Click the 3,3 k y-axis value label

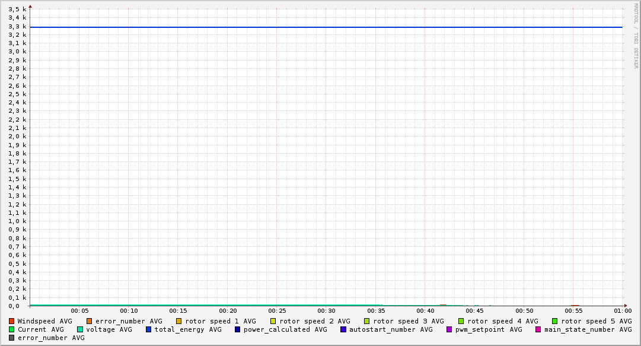point(18,27)
